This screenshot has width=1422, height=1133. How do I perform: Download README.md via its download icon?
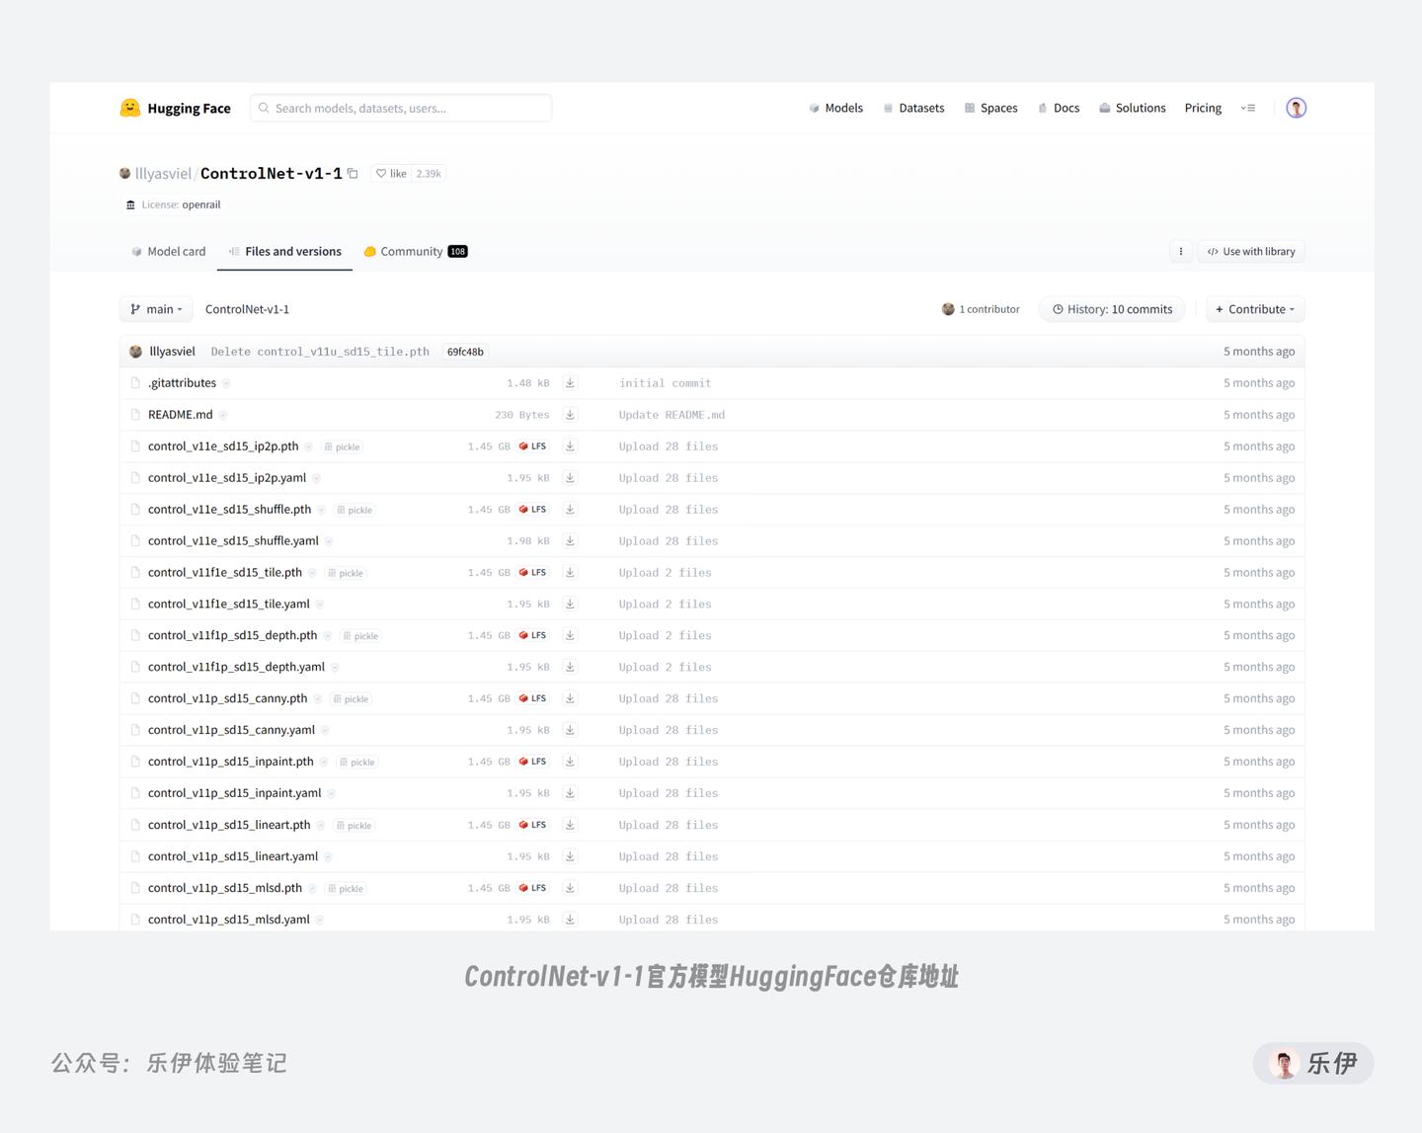click(570, 415)
